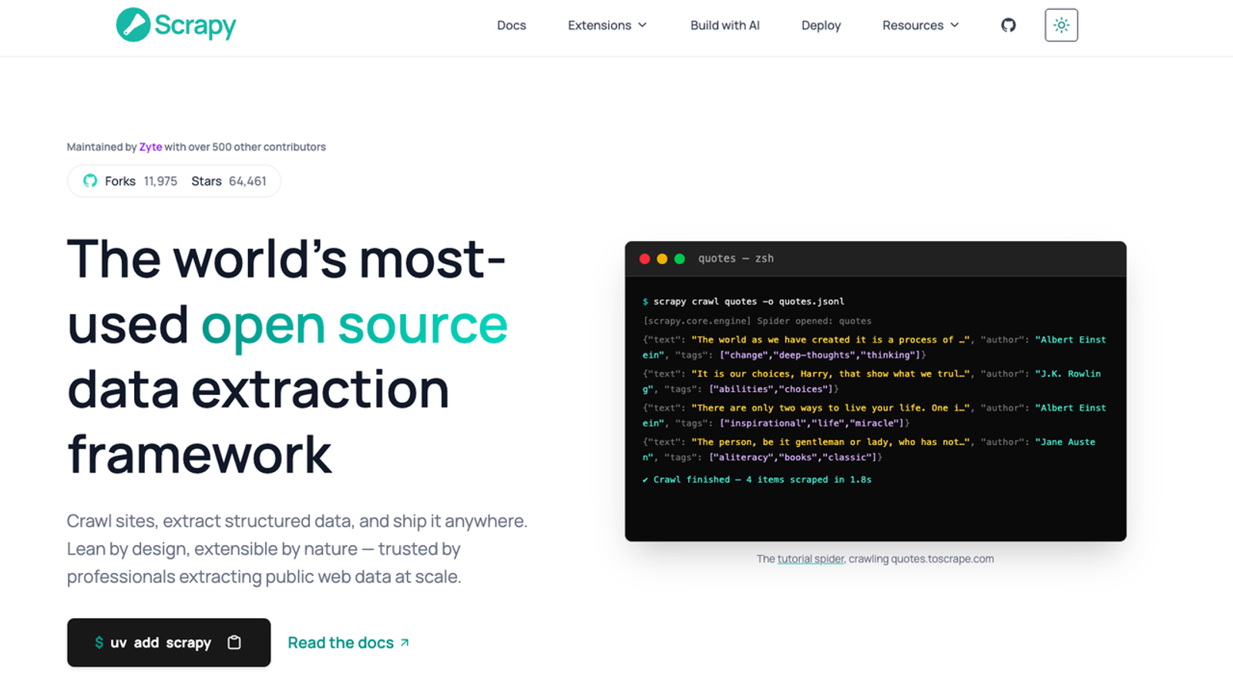Click the Forks 11,975 count
Viewport: 1233px width, 693px height.
(x=141, y=181)
